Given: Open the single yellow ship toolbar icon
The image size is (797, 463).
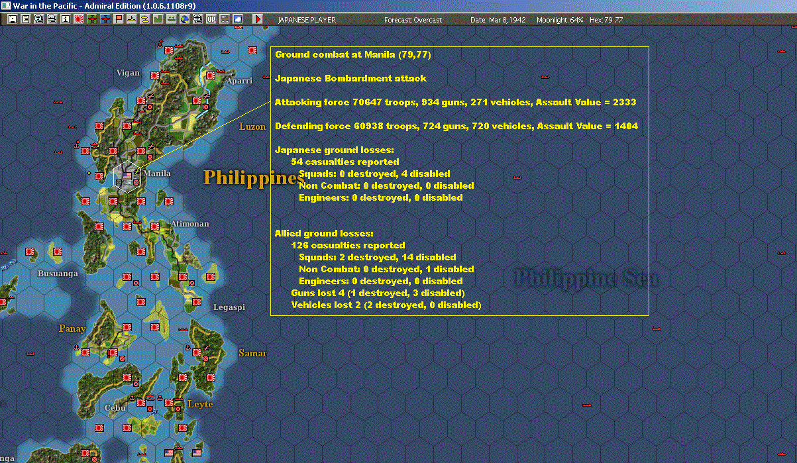Looking at the screenshot, I should tap(132, 19).
